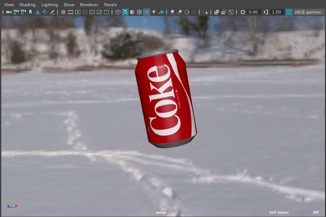Click the Soft Select: label
Image resolution: width=326 pixels, height=217 pixels.
tap(279, 212)
